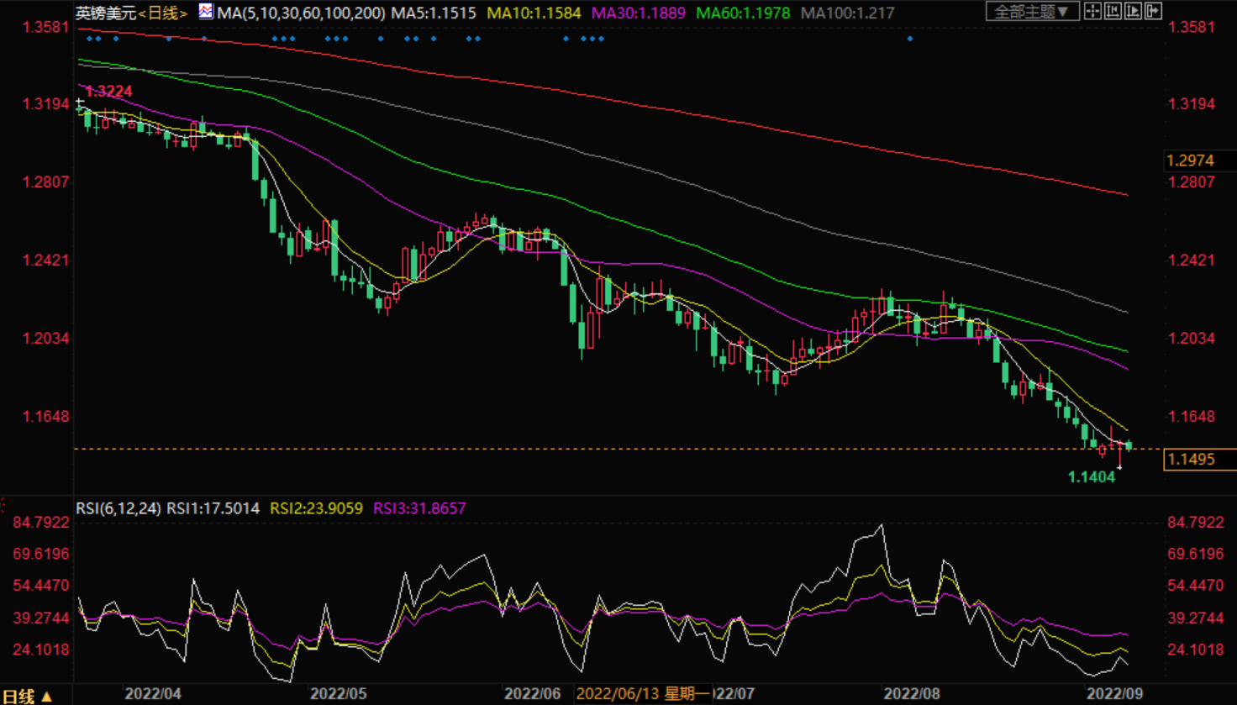Click the left-axis 69.6196 RSI label

(x=42, y=554)
